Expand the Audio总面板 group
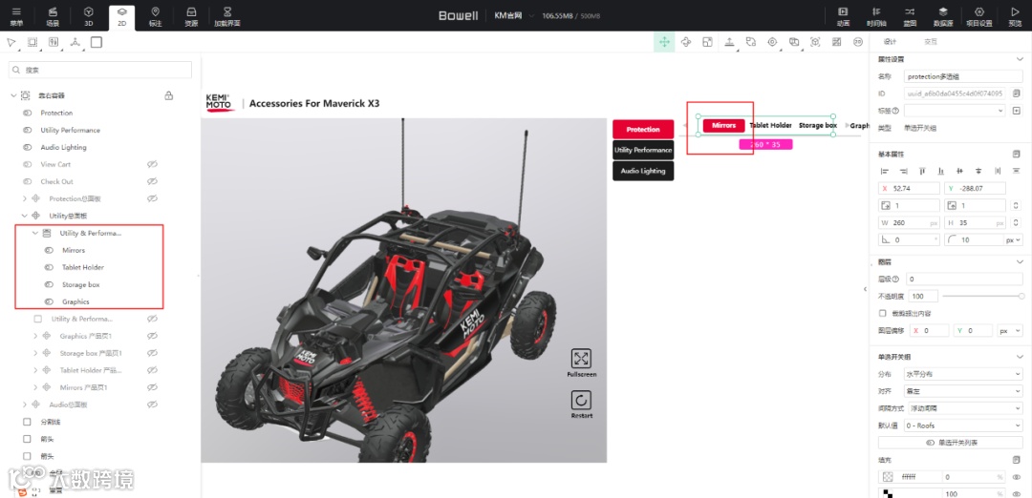Image resolution: width=1032 pixels, height=498 pixels. [x=25, y=405]
